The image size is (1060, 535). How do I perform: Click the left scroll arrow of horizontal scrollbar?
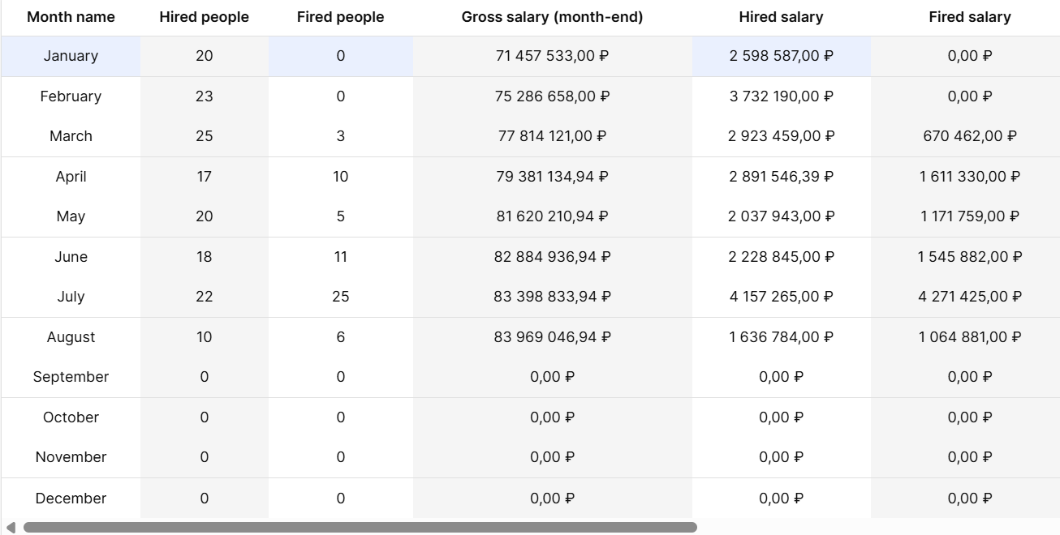[x=11, y=528]
